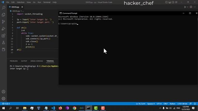This screenshot has width=198, height=111.
Task: Open the Go menu
Action: [34, 2]
